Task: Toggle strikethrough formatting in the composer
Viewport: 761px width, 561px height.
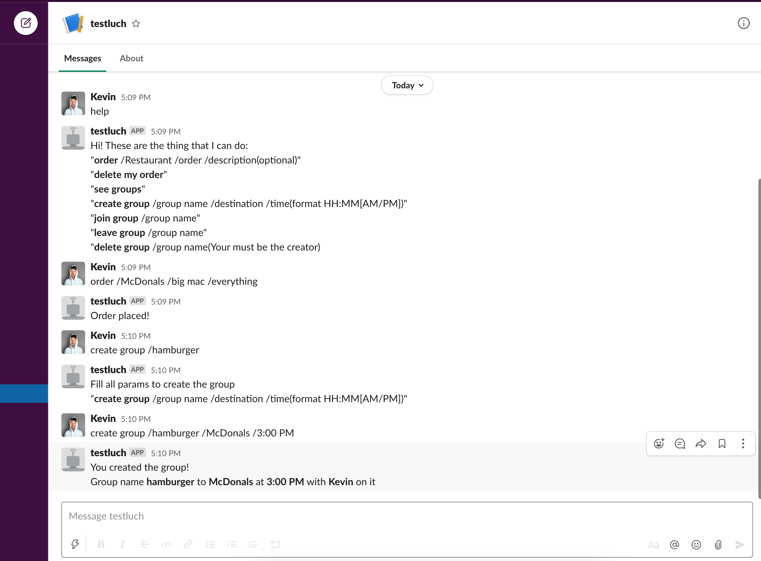Action: (x=145, y=544)
